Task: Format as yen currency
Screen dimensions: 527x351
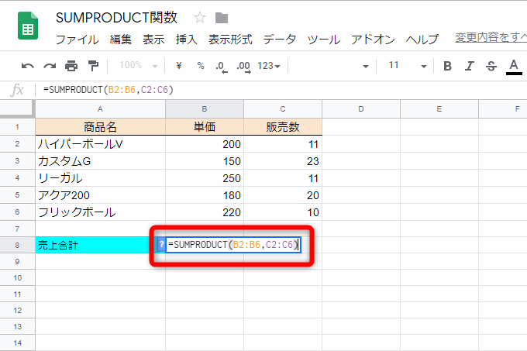Action: tap(179, 66)
